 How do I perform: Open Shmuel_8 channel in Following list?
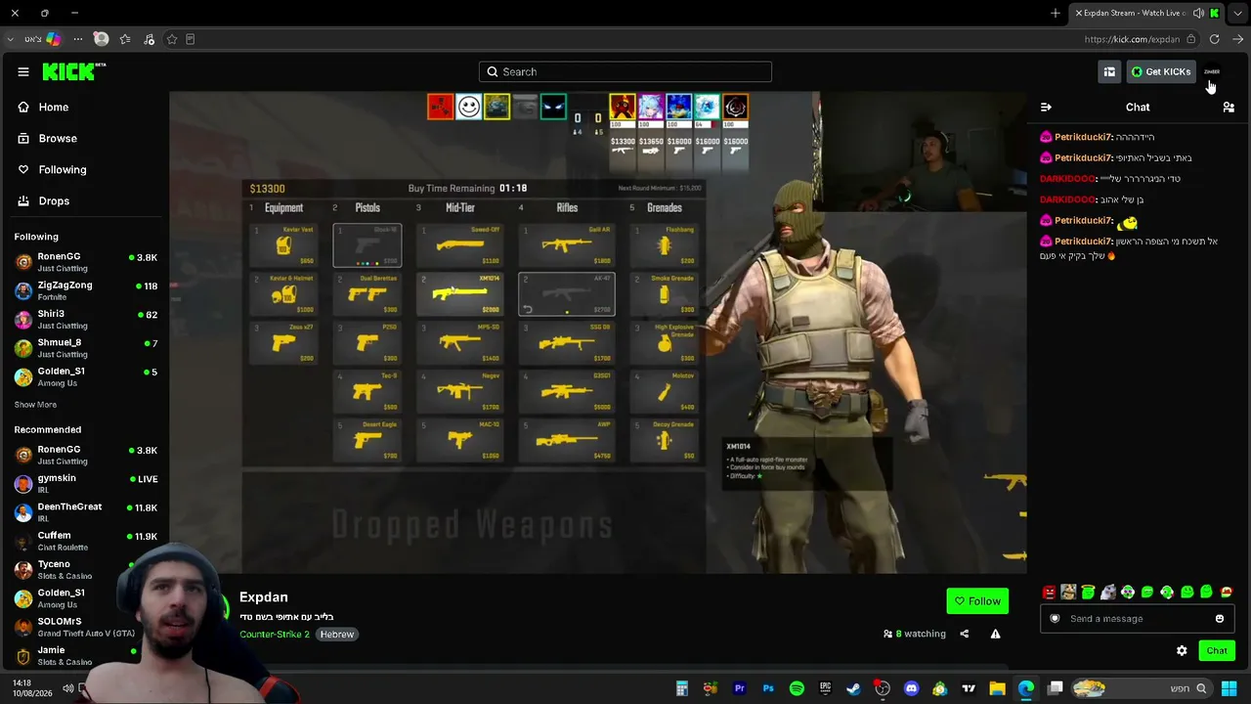click(x=86, y=348)
